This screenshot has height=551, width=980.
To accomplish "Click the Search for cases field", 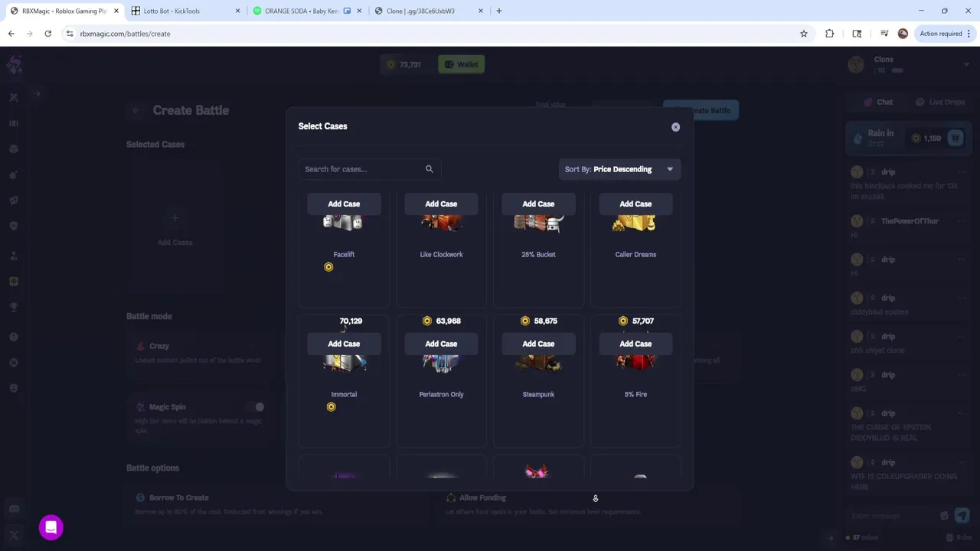I will click(x=369, y=169).
